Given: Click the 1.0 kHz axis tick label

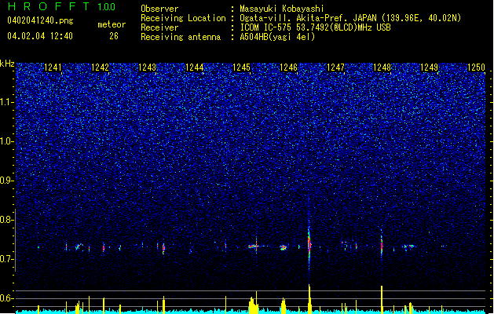Looking at the screenshot, I should [6, 141].
